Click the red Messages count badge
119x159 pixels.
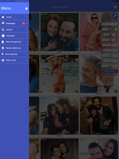[24, 23]
